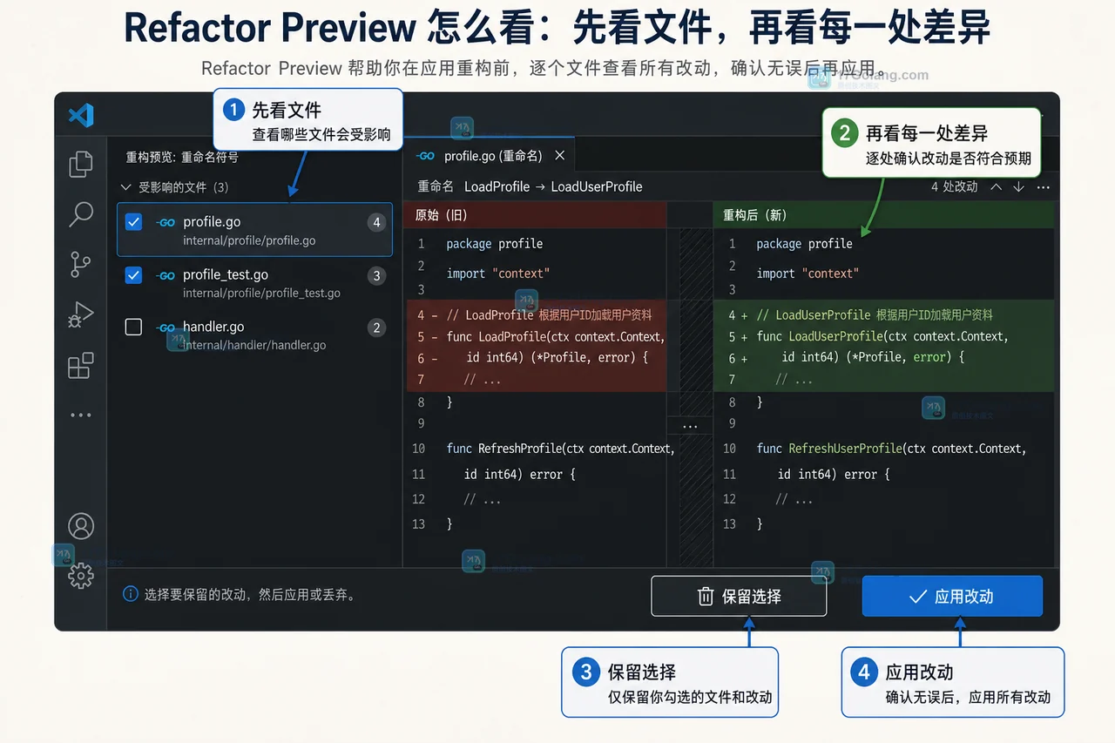This screenshot has height=743, width=1115.
Task: Click the 4 处改动 counter text
Action: click(954, 186)
